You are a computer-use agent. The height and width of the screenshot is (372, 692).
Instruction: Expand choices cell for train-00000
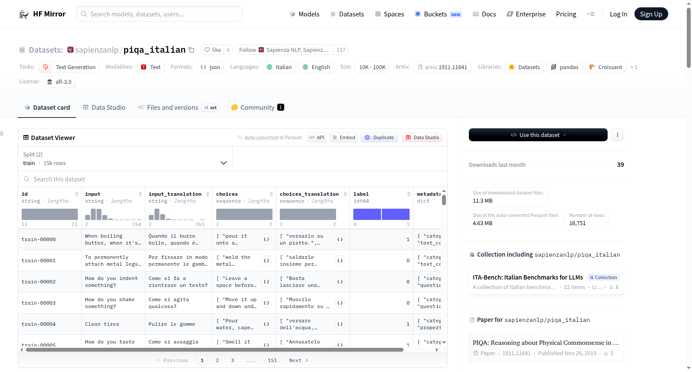click(x=266, y=239)
